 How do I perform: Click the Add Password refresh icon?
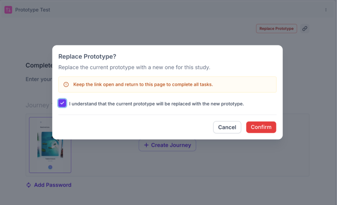tap(28, 185)
